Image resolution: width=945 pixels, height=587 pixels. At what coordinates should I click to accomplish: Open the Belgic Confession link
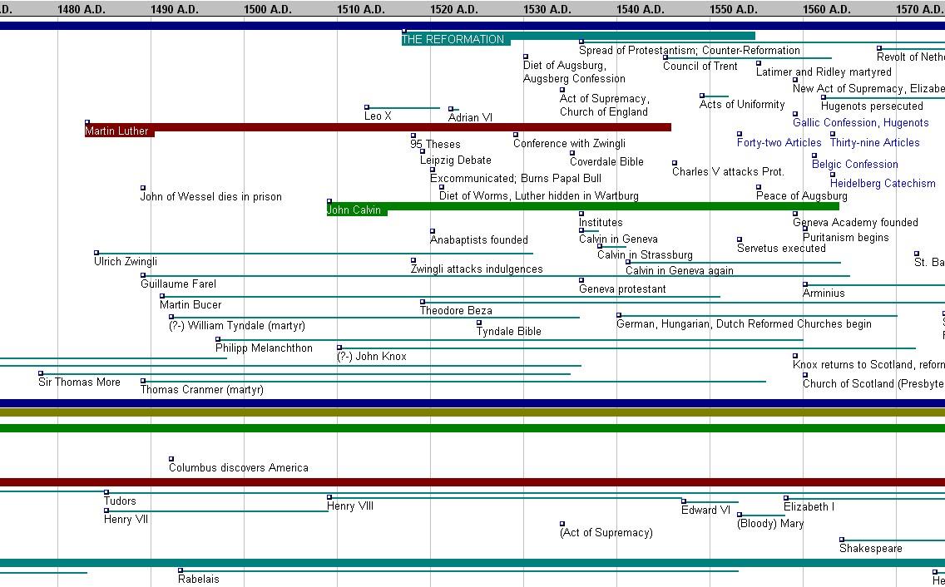[x=854, y=164]
